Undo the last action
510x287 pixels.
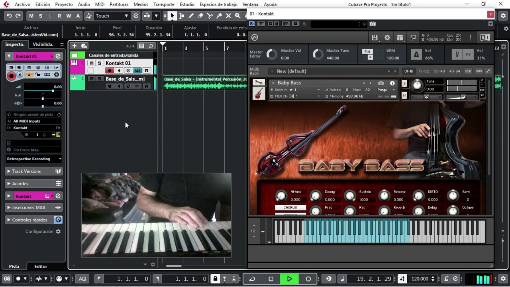[9, 16]
